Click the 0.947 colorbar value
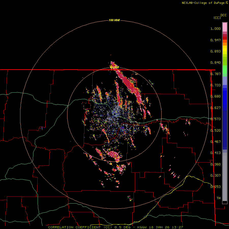229x229 pixels. click(x=216, y=40)
